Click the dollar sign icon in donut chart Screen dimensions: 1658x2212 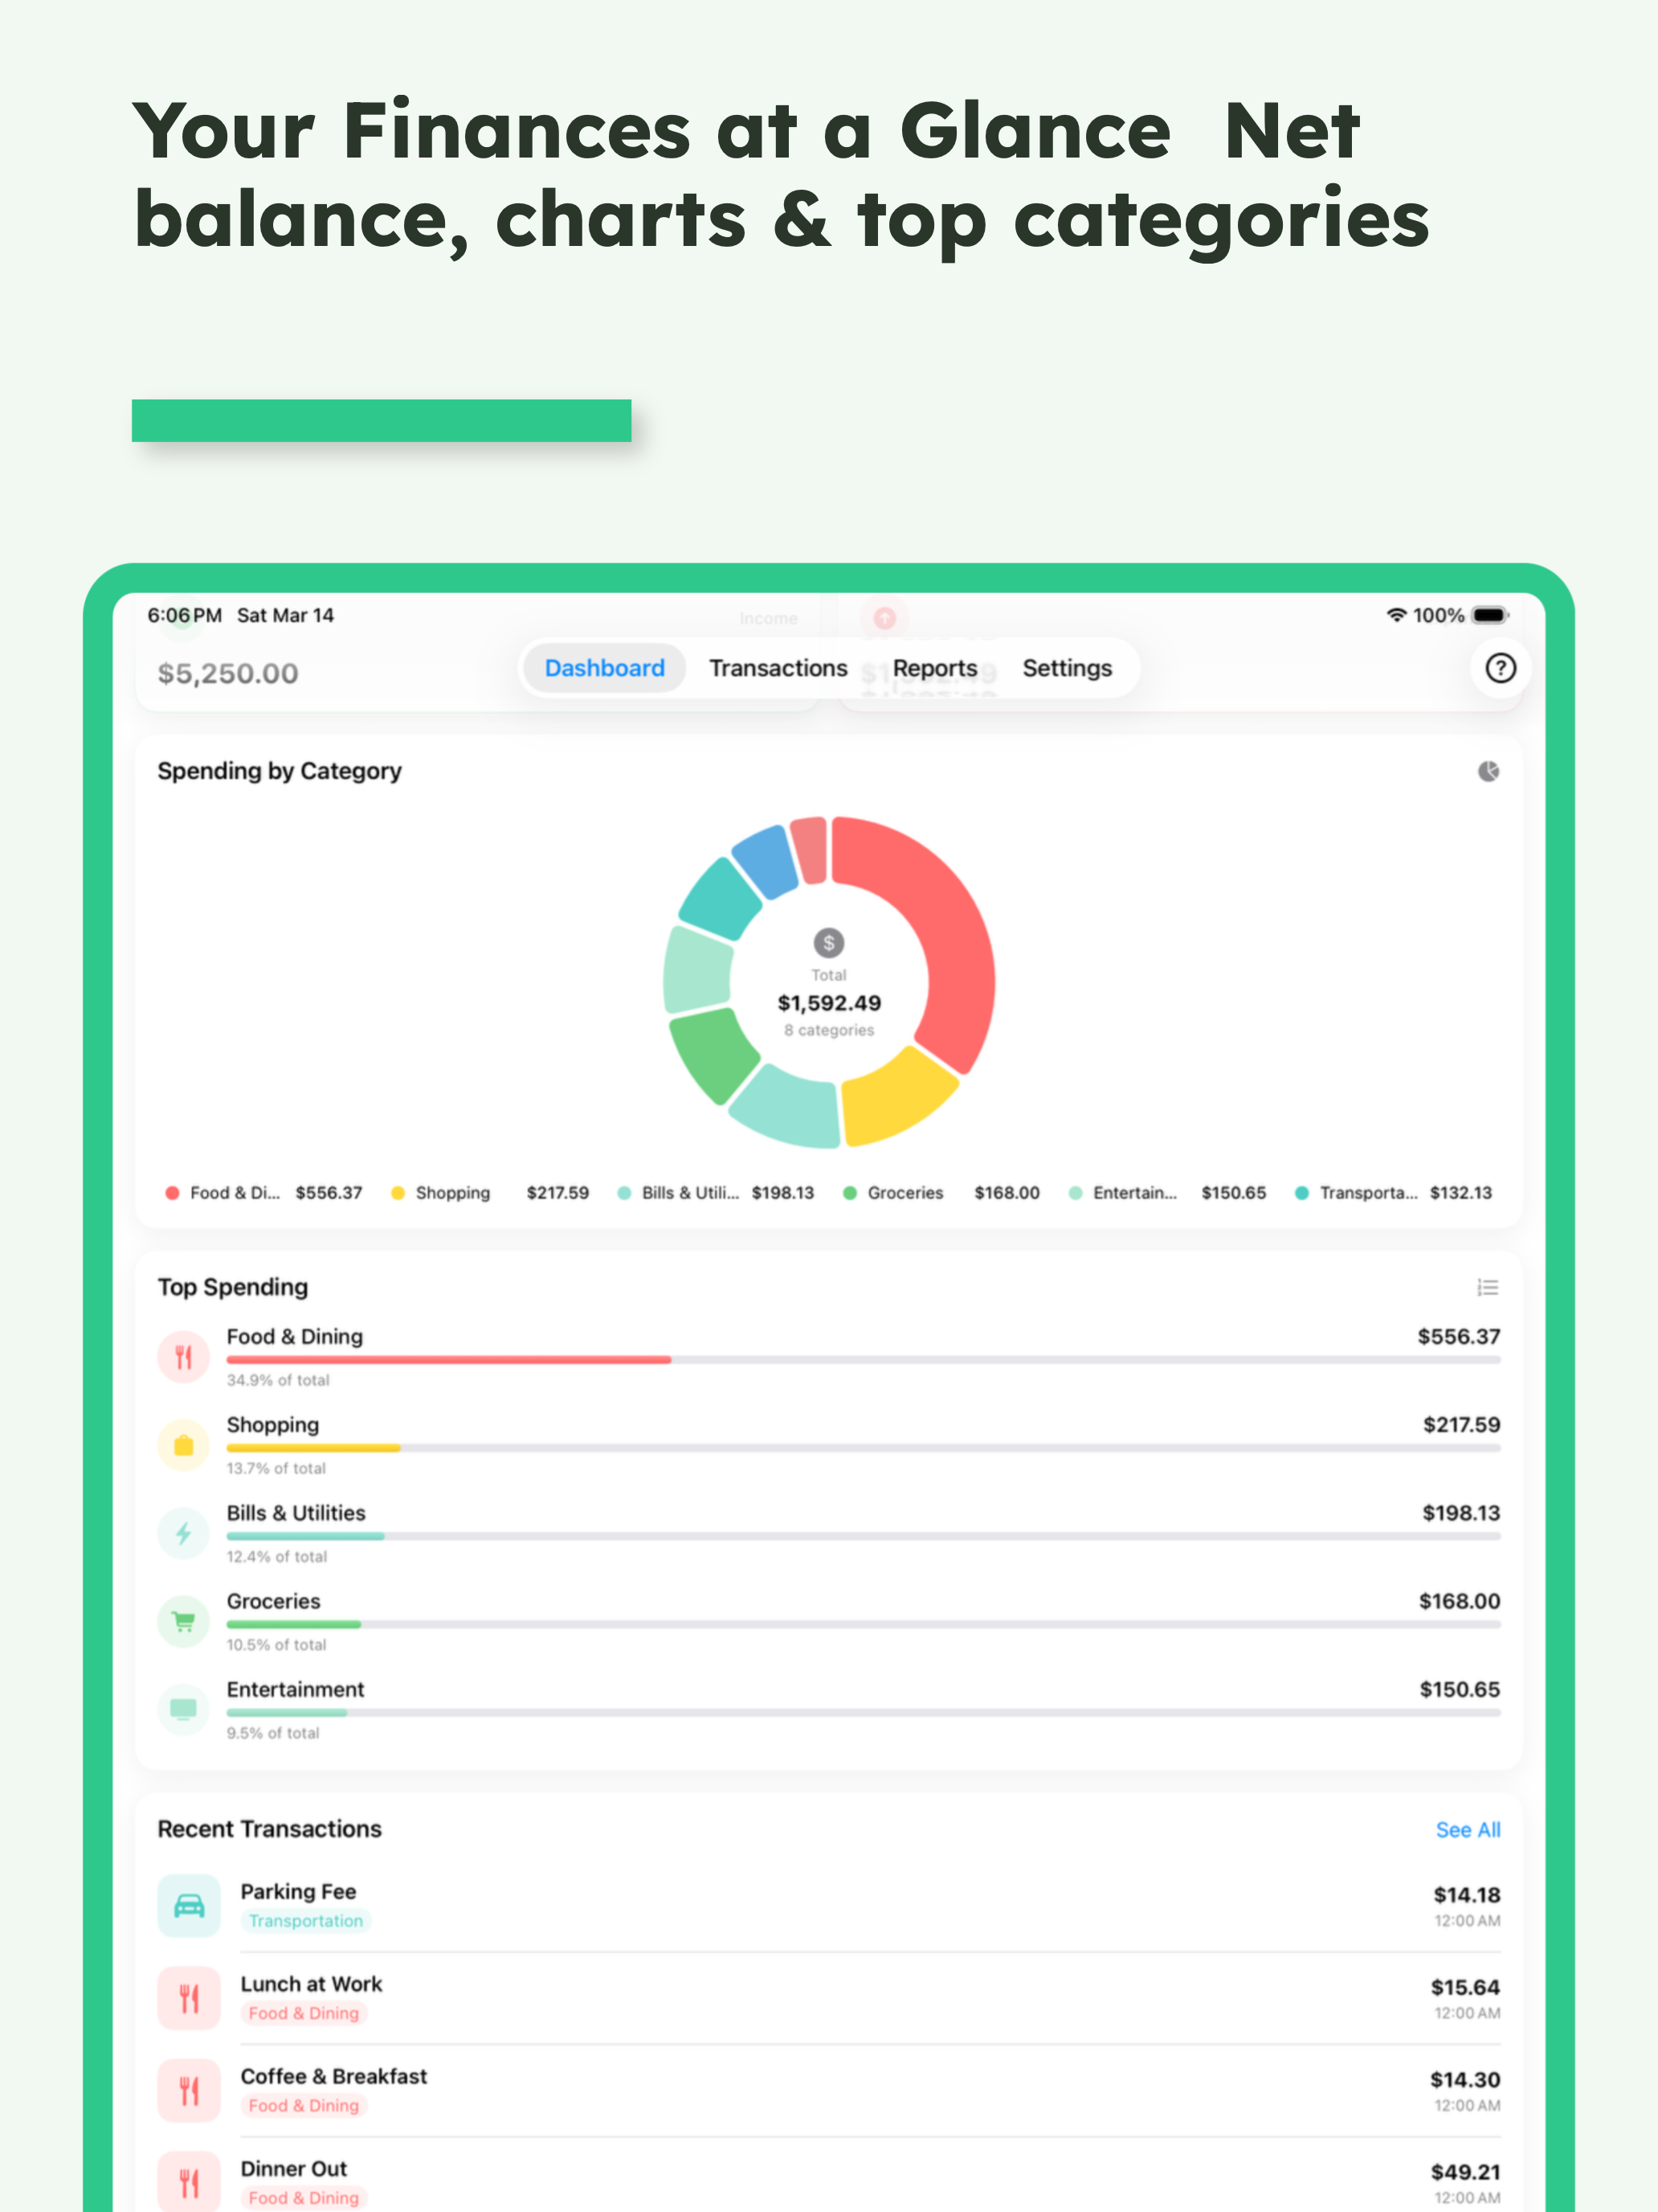tap(828, 942)
